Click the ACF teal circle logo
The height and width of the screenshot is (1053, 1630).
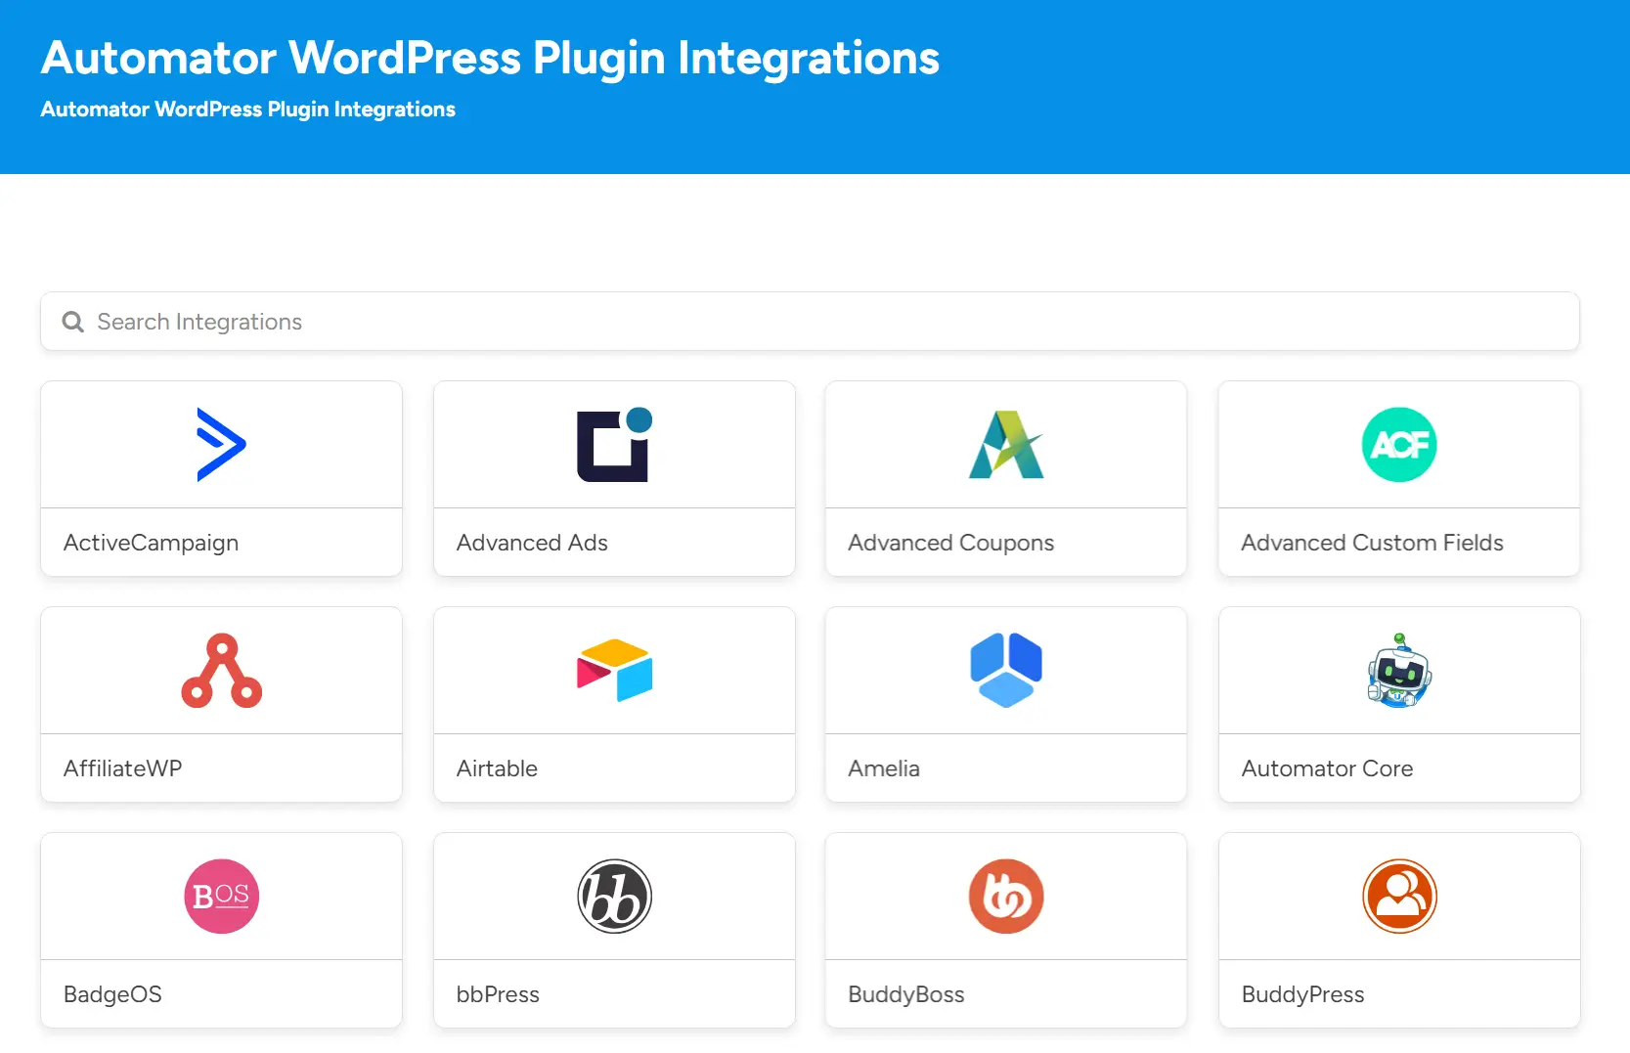1399,445
